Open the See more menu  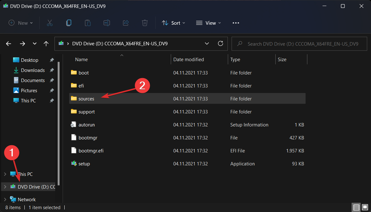tap(236, 23)
